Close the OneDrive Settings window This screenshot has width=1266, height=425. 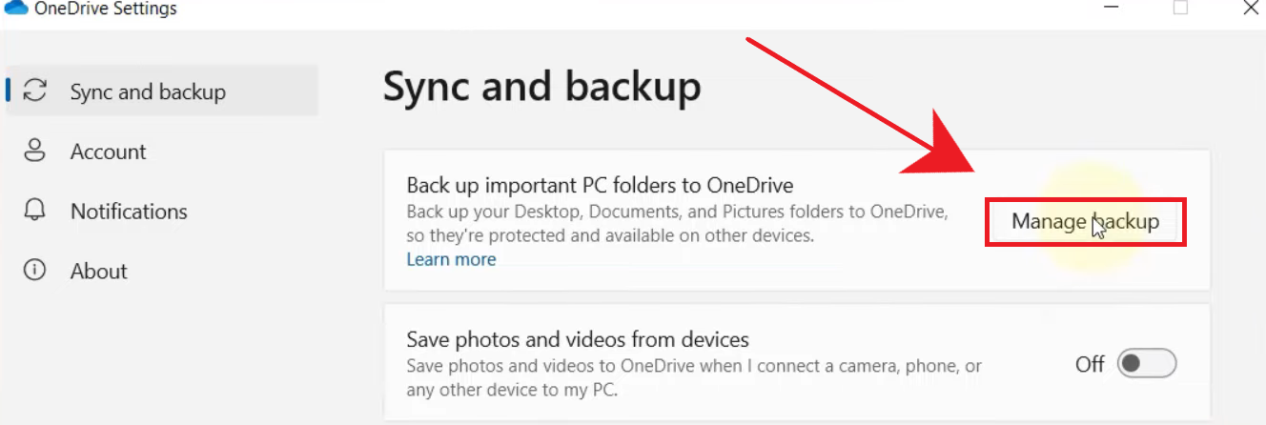pyautogui.click(x=1251, y=8)
